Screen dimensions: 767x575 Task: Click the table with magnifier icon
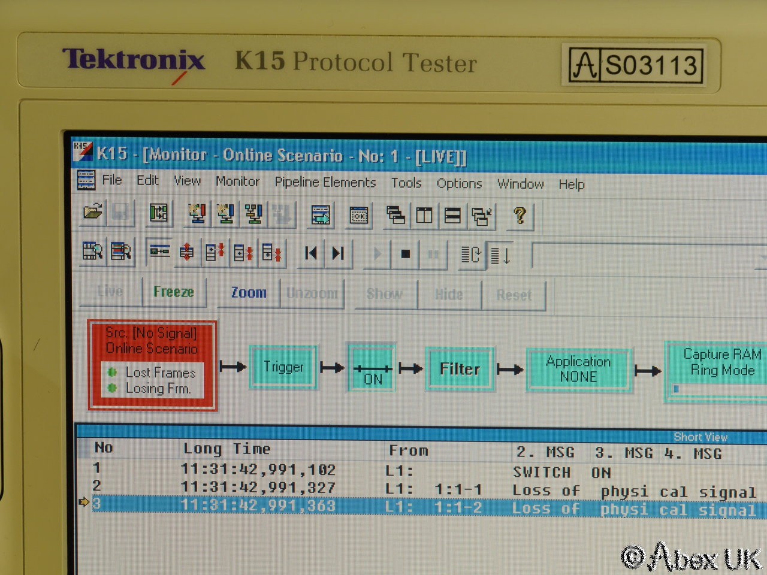92,252
